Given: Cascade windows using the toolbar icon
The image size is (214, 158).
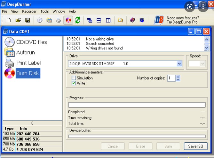Looking at the screenshot, I should [x=90, y=20].
